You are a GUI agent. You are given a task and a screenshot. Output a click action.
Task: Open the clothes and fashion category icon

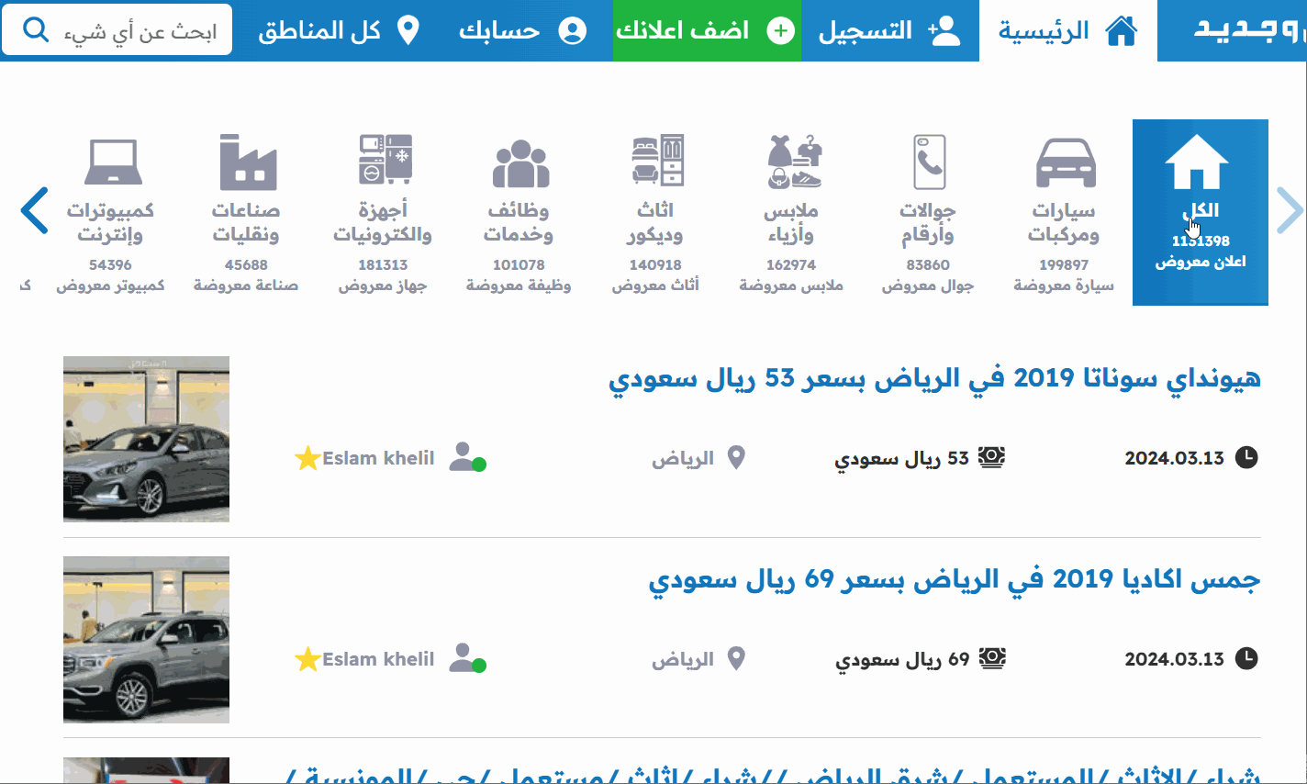tap(792, 162)
